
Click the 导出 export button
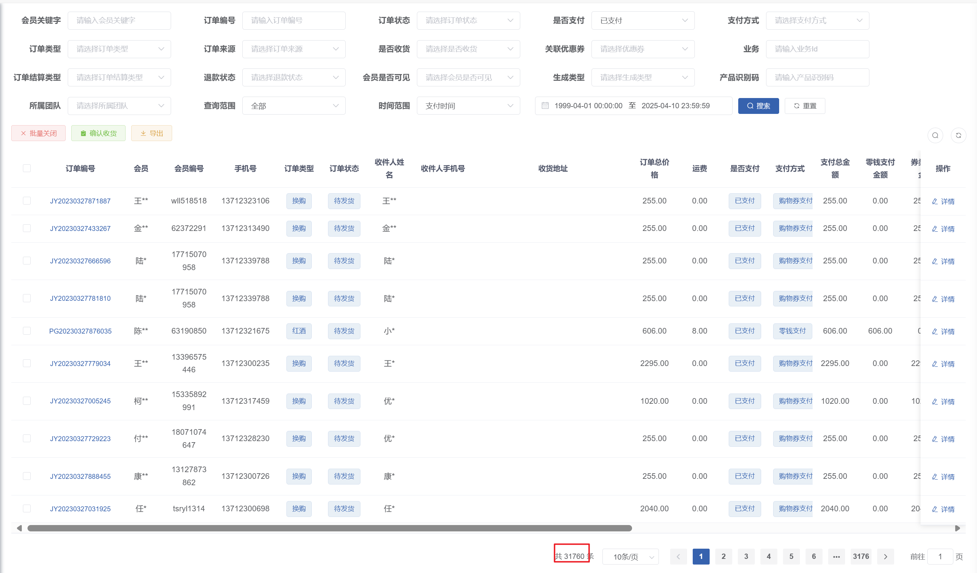(152, 133)
